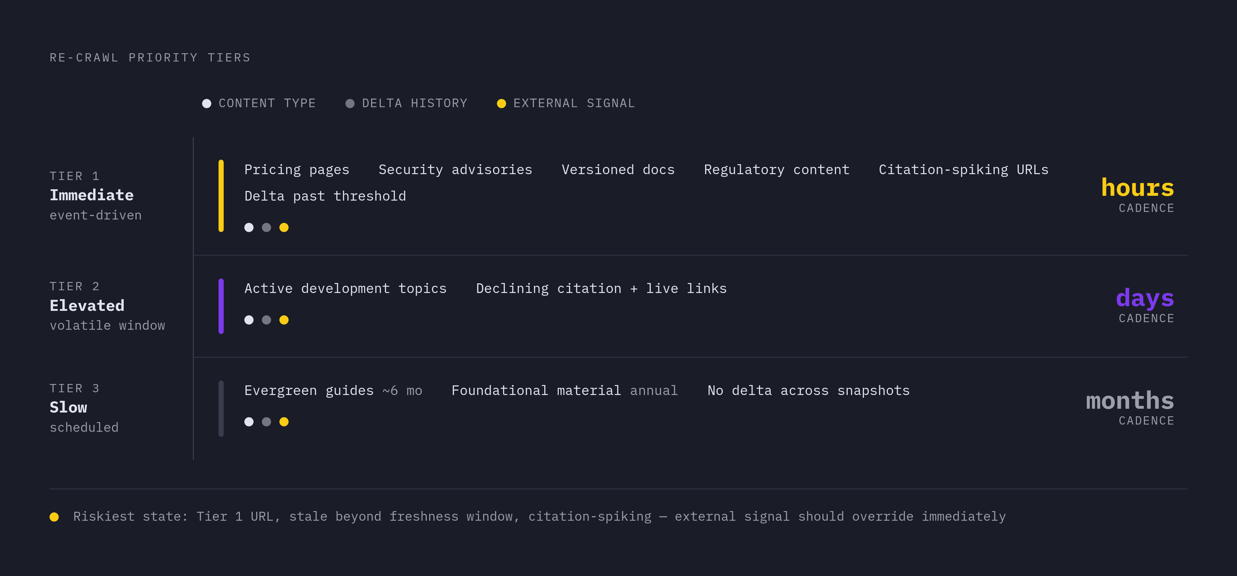Click the Regulatory content item

point(777,170)
